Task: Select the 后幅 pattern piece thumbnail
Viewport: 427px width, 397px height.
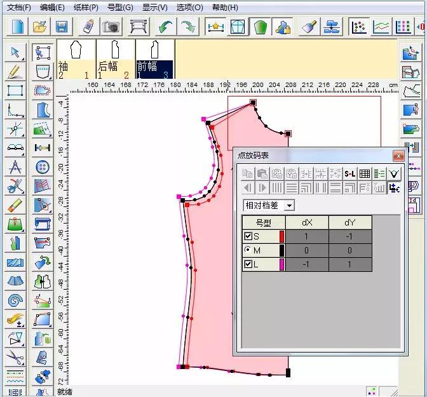Action: click(115, 59)
